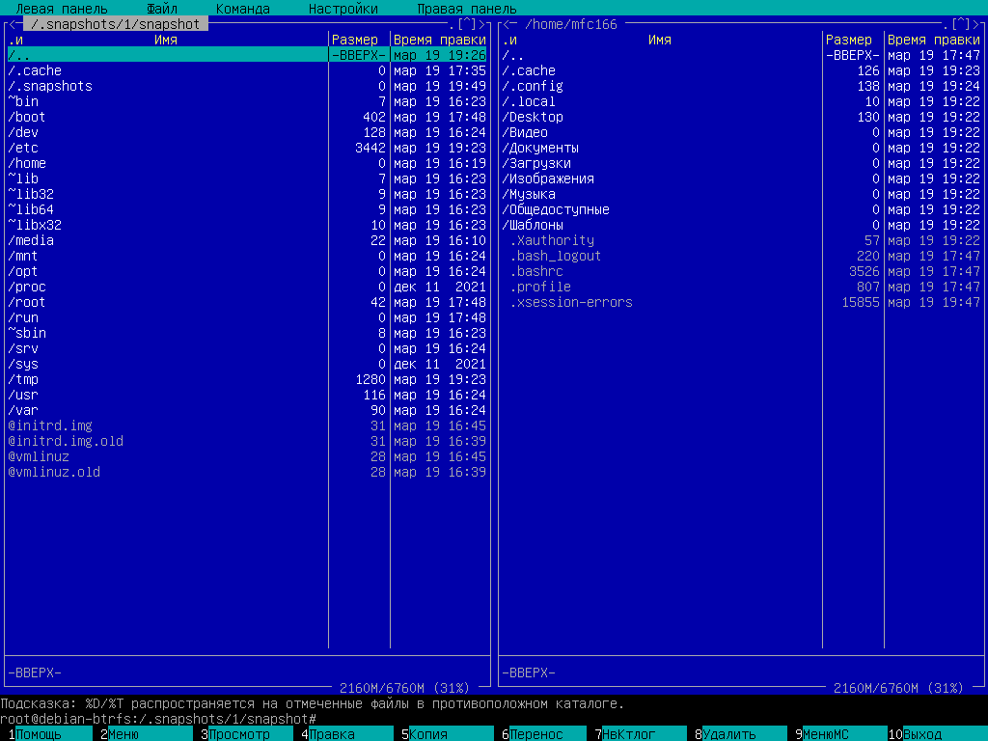
Task: Open the Левая панель menu
Action: coord(62,9)
